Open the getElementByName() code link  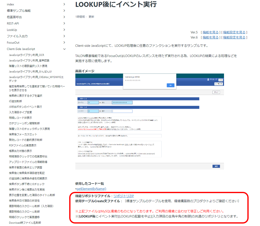click(91, 189)
